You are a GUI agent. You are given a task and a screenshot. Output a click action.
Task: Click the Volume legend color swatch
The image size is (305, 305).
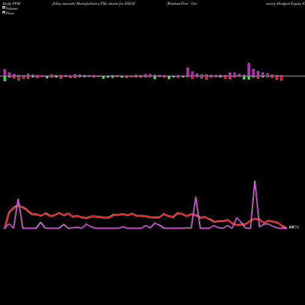tap(4, 7)
